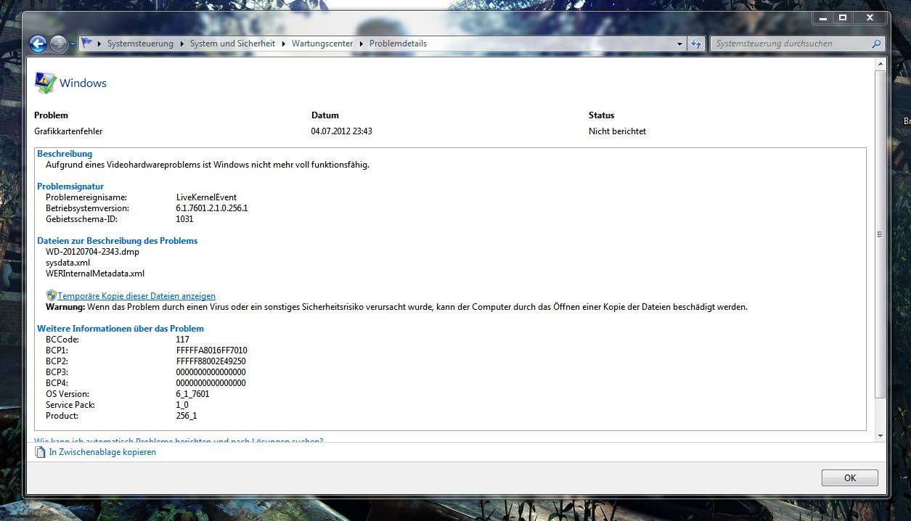Click the refresh button beside address bar
This screenshot has width=911, height=521.
(696, 44)
